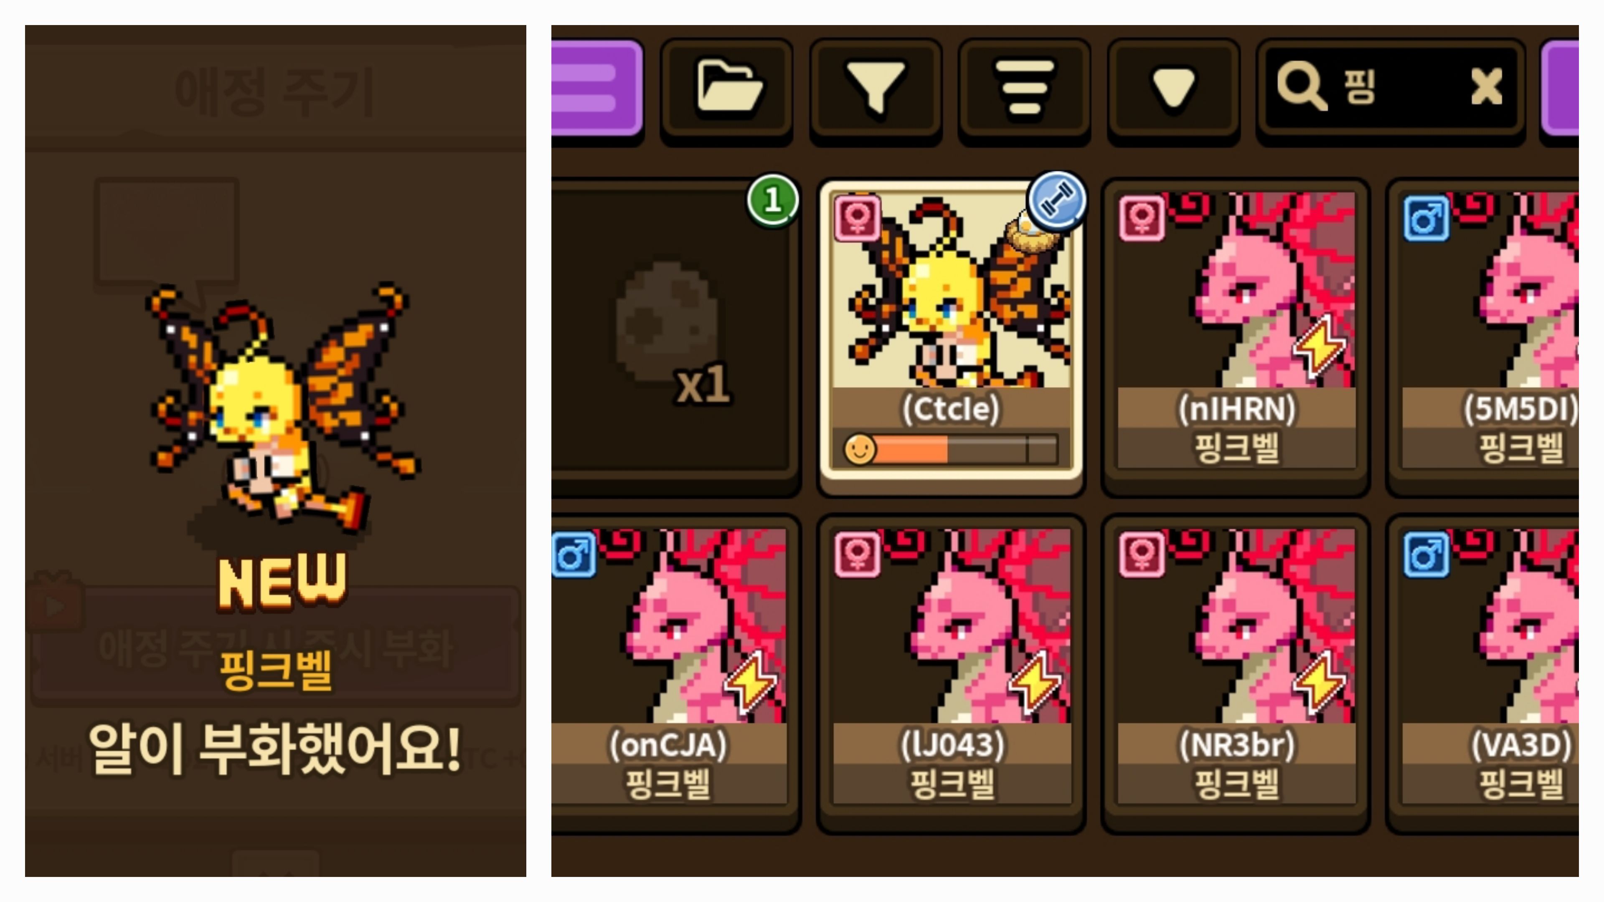This screenshot has width=1604, height=902.
Task: Clear the search text with X
Action: [1486, 87]
